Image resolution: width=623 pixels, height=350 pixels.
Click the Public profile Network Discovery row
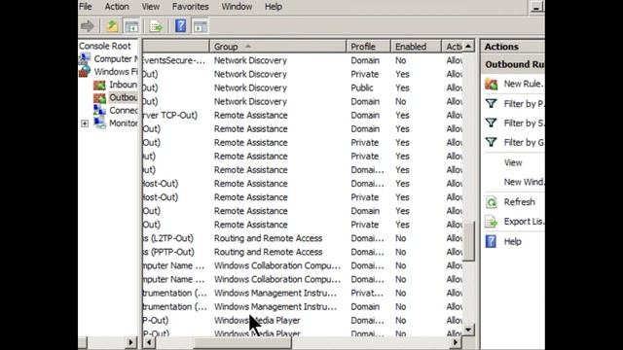click(303, 87)
